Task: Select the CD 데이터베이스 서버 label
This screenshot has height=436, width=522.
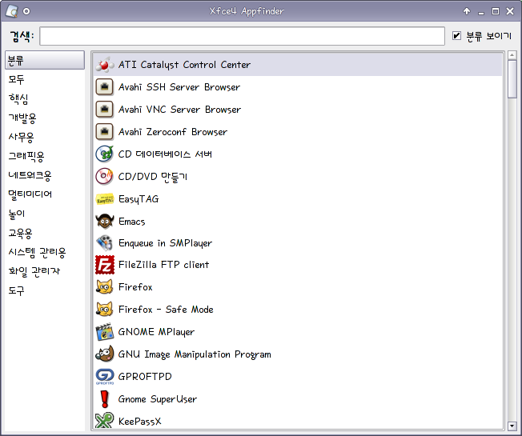Action: 165,154
